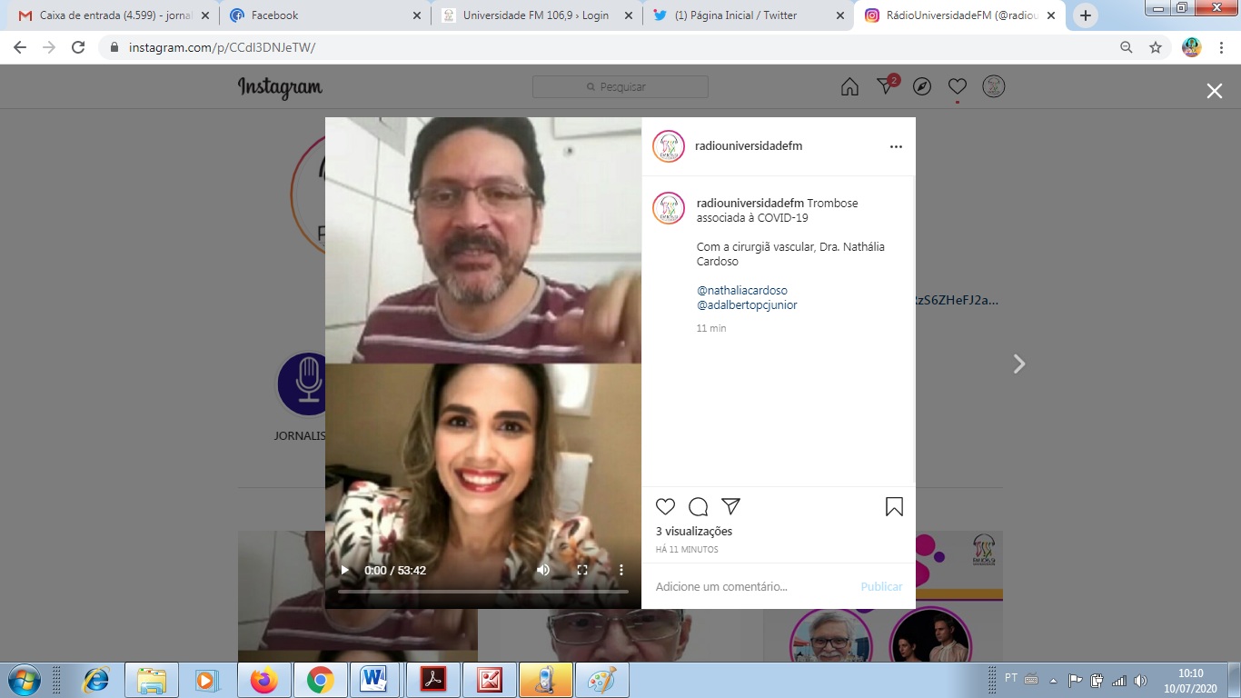Open the @nathaliacardoso mention
The image size is (1241, 698).
742,291
